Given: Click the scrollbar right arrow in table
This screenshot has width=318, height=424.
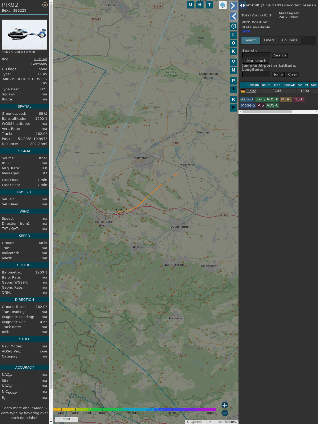Looking at the screenshot, I should click(x=316, y=112).
